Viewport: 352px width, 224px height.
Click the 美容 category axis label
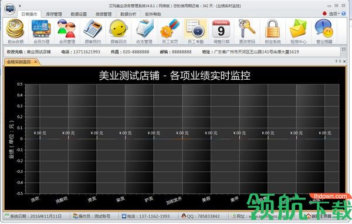click(x=206, y=199)
